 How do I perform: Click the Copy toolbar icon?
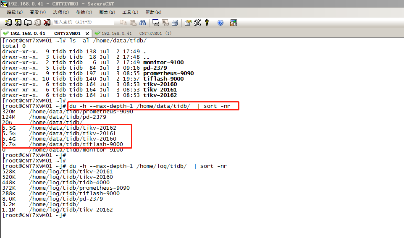123,23
